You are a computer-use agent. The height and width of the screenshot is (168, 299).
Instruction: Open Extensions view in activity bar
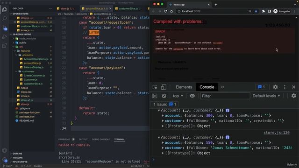click(4, 46)
